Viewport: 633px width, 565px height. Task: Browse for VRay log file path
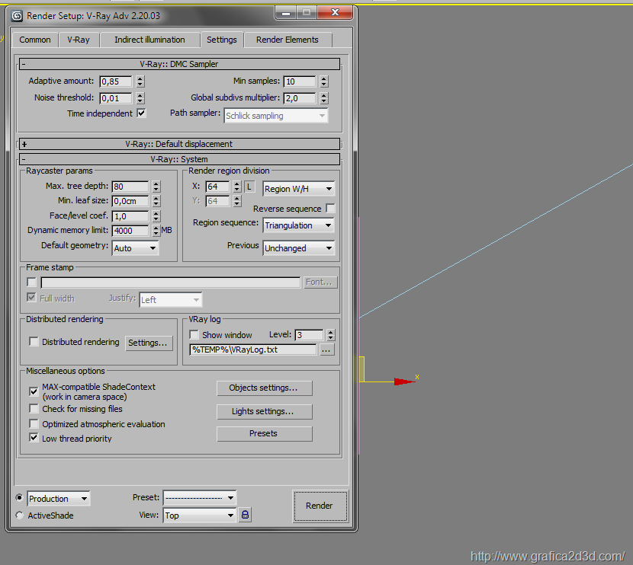click(x=326, y=350)
